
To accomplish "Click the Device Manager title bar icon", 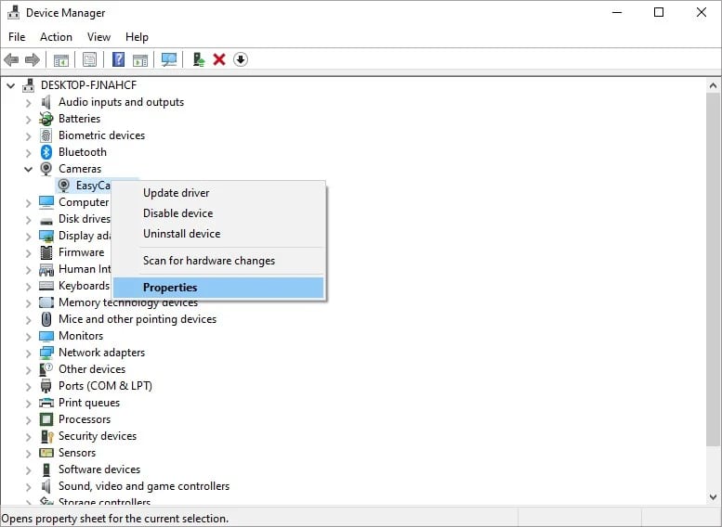I will [x=14, y=13].
